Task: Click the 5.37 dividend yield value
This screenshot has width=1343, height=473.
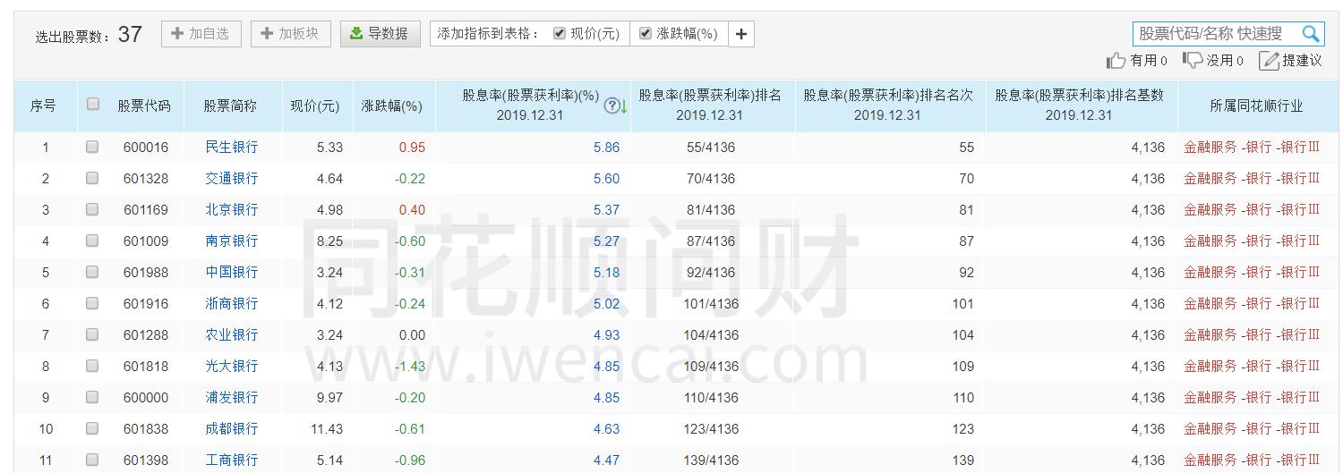Action: [x=606, y=210]
